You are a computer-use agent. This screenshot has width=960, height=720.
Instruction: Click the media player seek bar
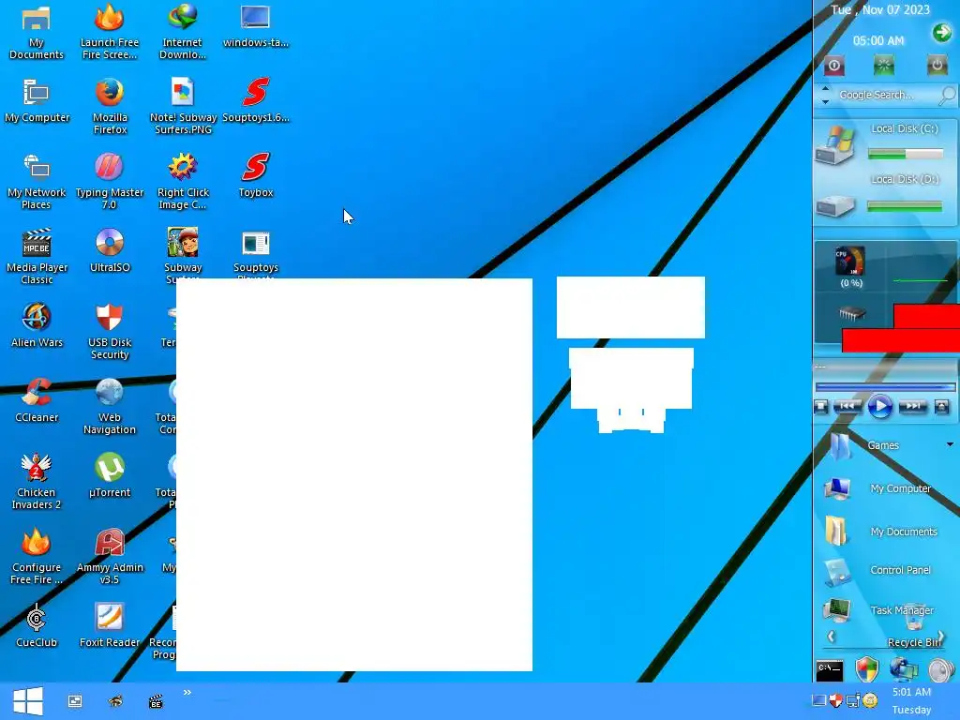[885, 387]
